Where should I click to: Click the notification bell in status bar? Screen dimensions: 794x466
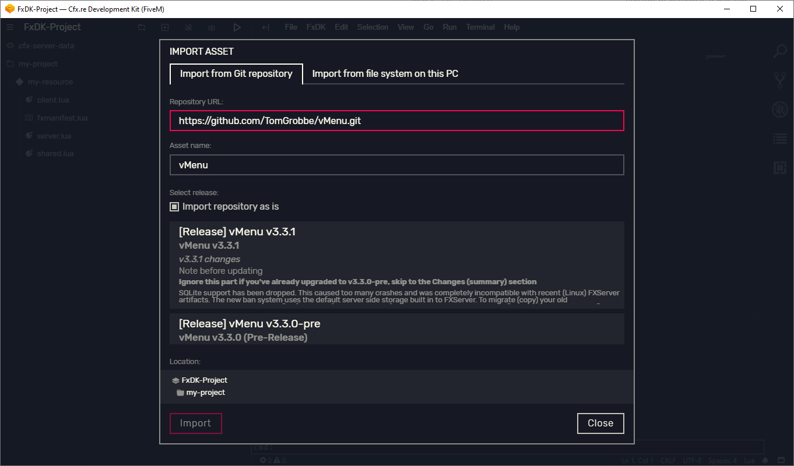coord(781,461)
